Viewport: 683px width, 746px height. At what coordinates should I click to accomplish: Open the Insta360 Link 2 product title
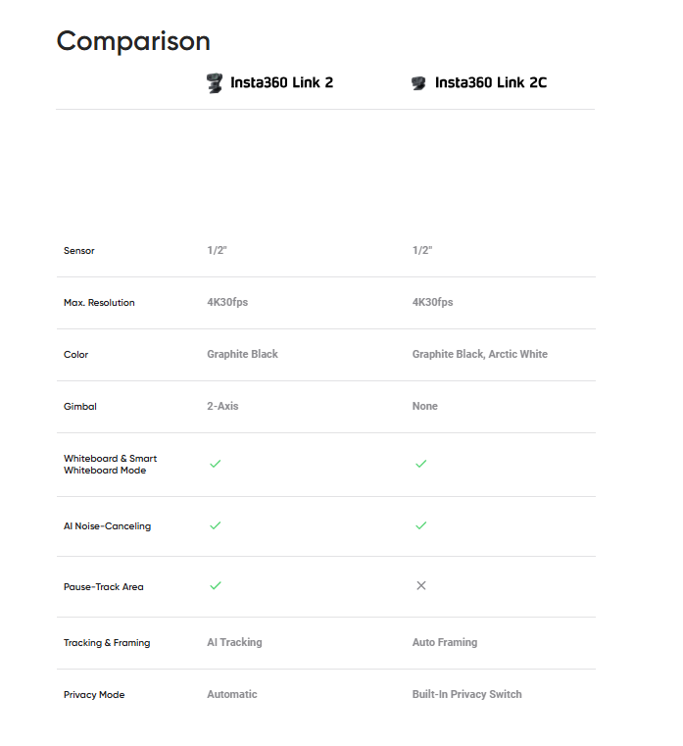point(281,82)
